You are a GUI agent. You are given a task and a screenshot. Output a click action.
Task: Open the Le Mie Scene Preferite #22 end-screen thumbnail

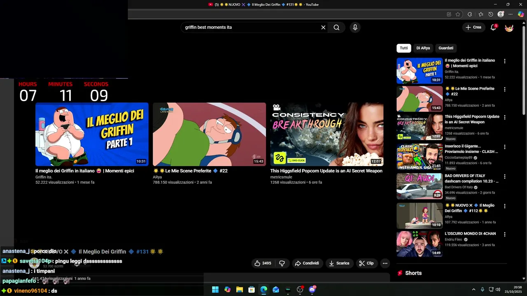(209, 134)
